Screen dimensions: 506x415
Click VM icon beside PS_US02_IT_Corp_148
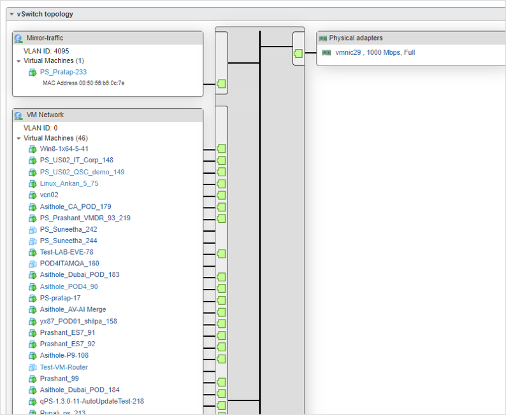pyautogui.click(x=33, y=160)
